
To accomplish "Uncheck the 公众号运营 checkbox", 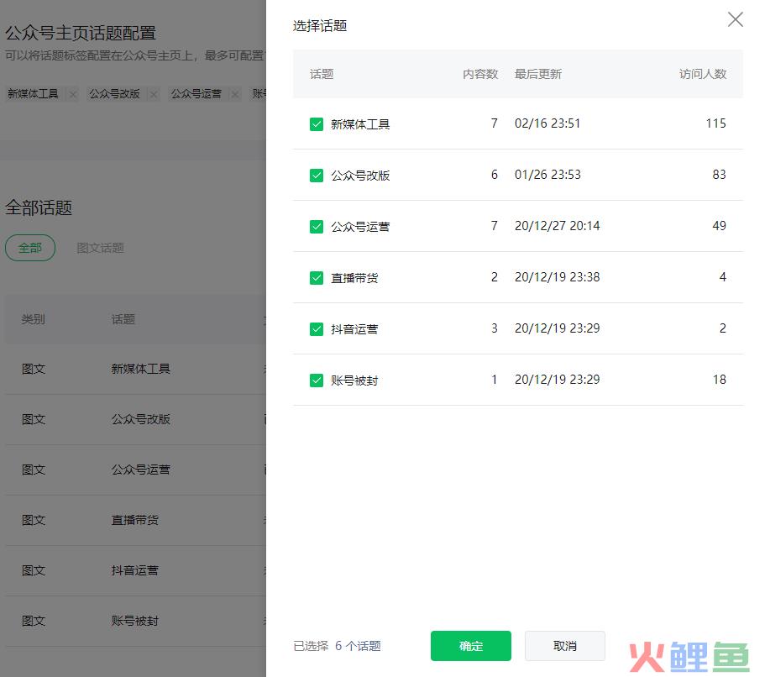I will (x=317, y=227).
